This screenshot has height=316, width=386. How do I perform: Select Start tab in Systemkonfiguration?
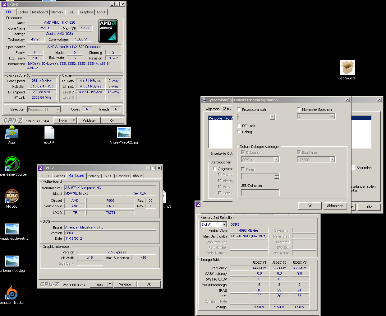click(227, 108)
